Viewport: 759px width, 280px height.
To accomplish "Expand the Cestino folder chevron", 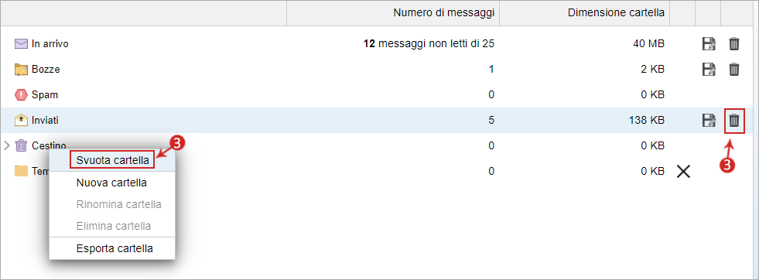I will (7, 145).
